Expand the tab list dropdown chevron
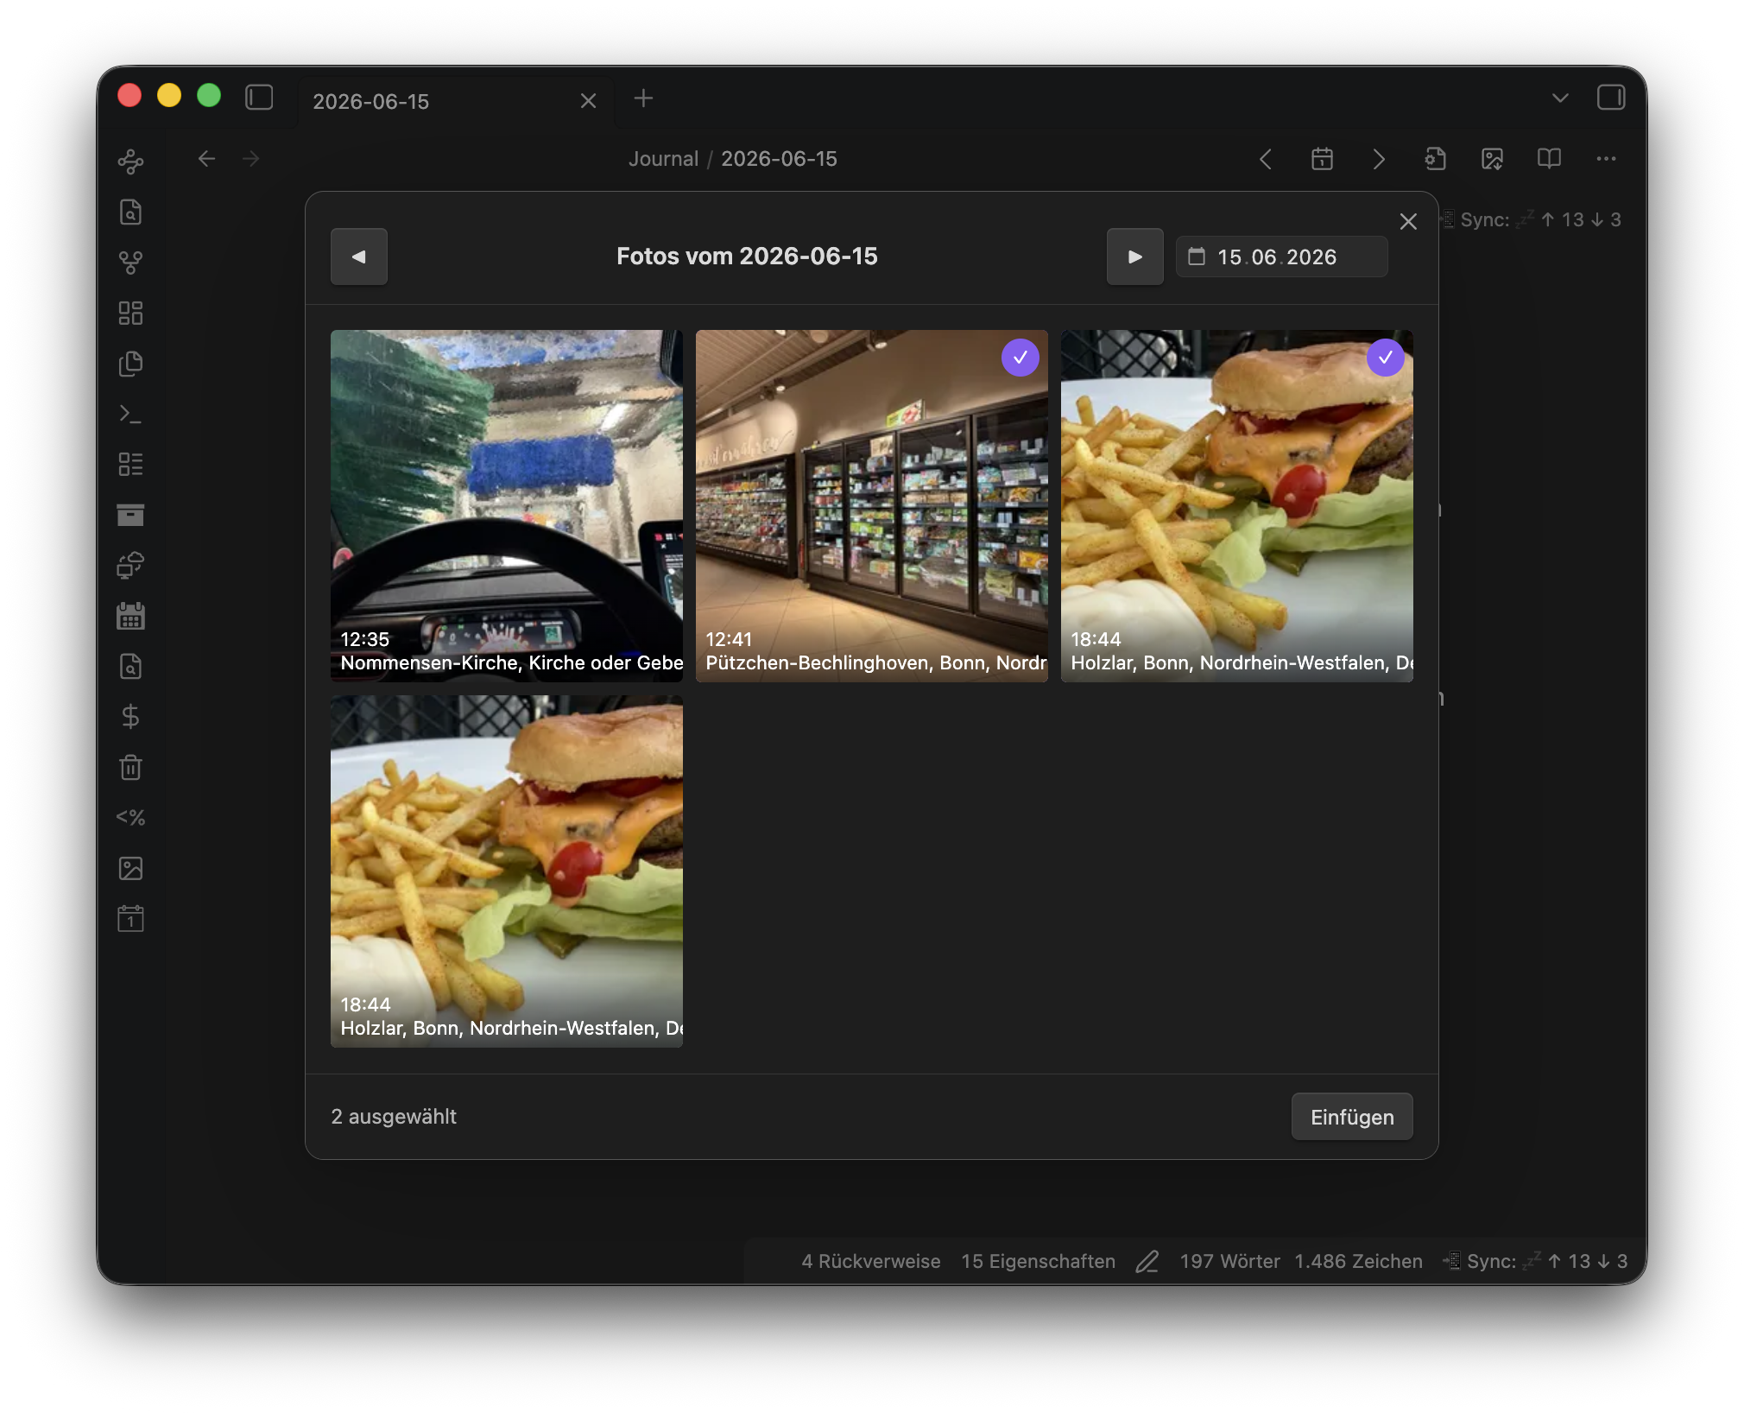This screenshot has height=1413, width=1744. (x=1560, y=98)
